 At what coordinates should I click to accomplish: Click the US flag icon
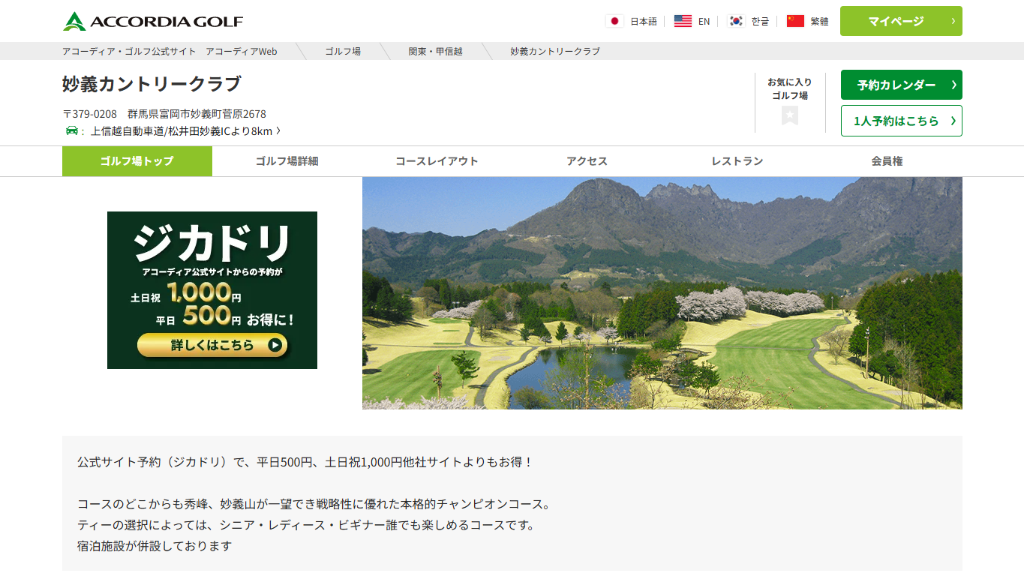pos(683,21)
